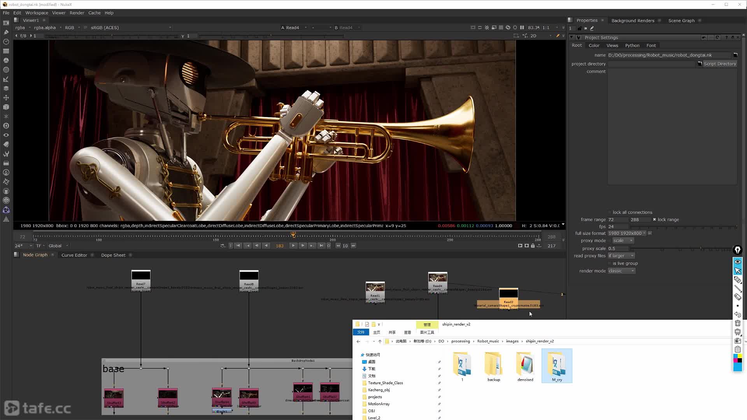Open the Filter nodes toolbar menu
The width and height of the screenshot is (747, 420).
click(x=6, y=70)
